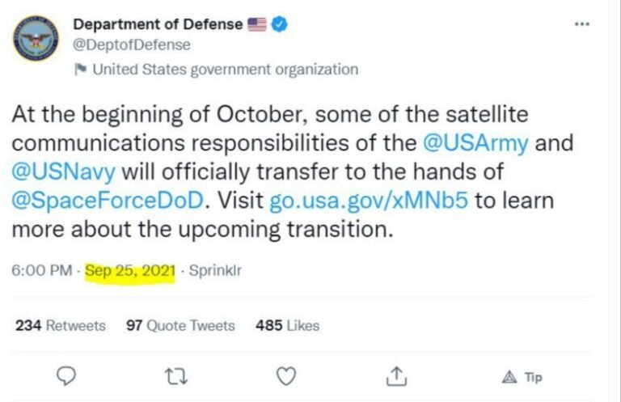View the 485 Likes list

coord(287,325)
